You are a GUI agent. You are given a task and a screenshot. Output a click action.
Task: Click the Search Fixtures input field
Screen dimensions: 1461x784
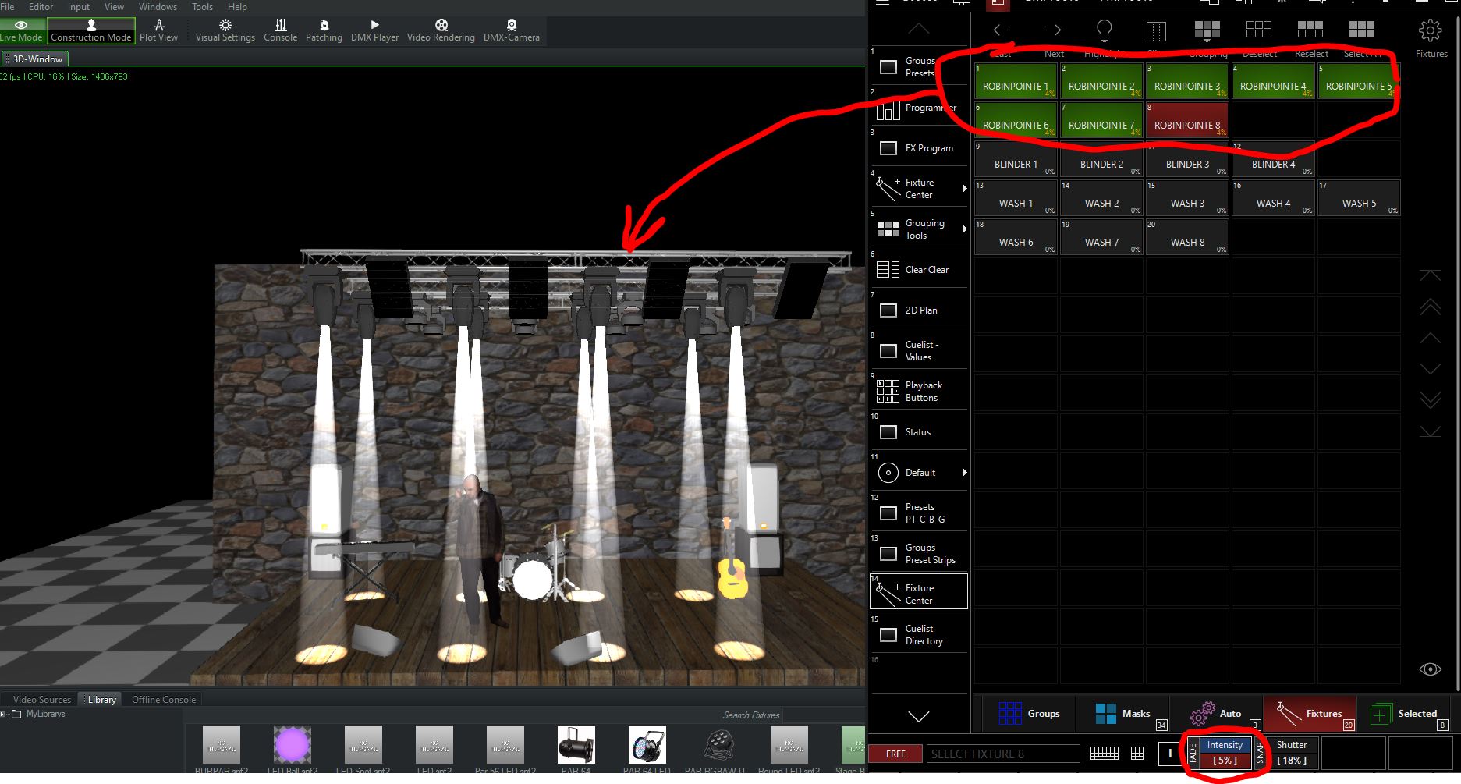(750, 715)
